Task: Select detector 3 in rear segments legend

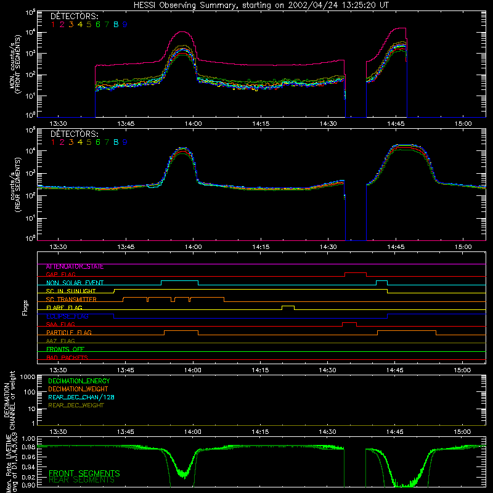Action: pos(71,142)
